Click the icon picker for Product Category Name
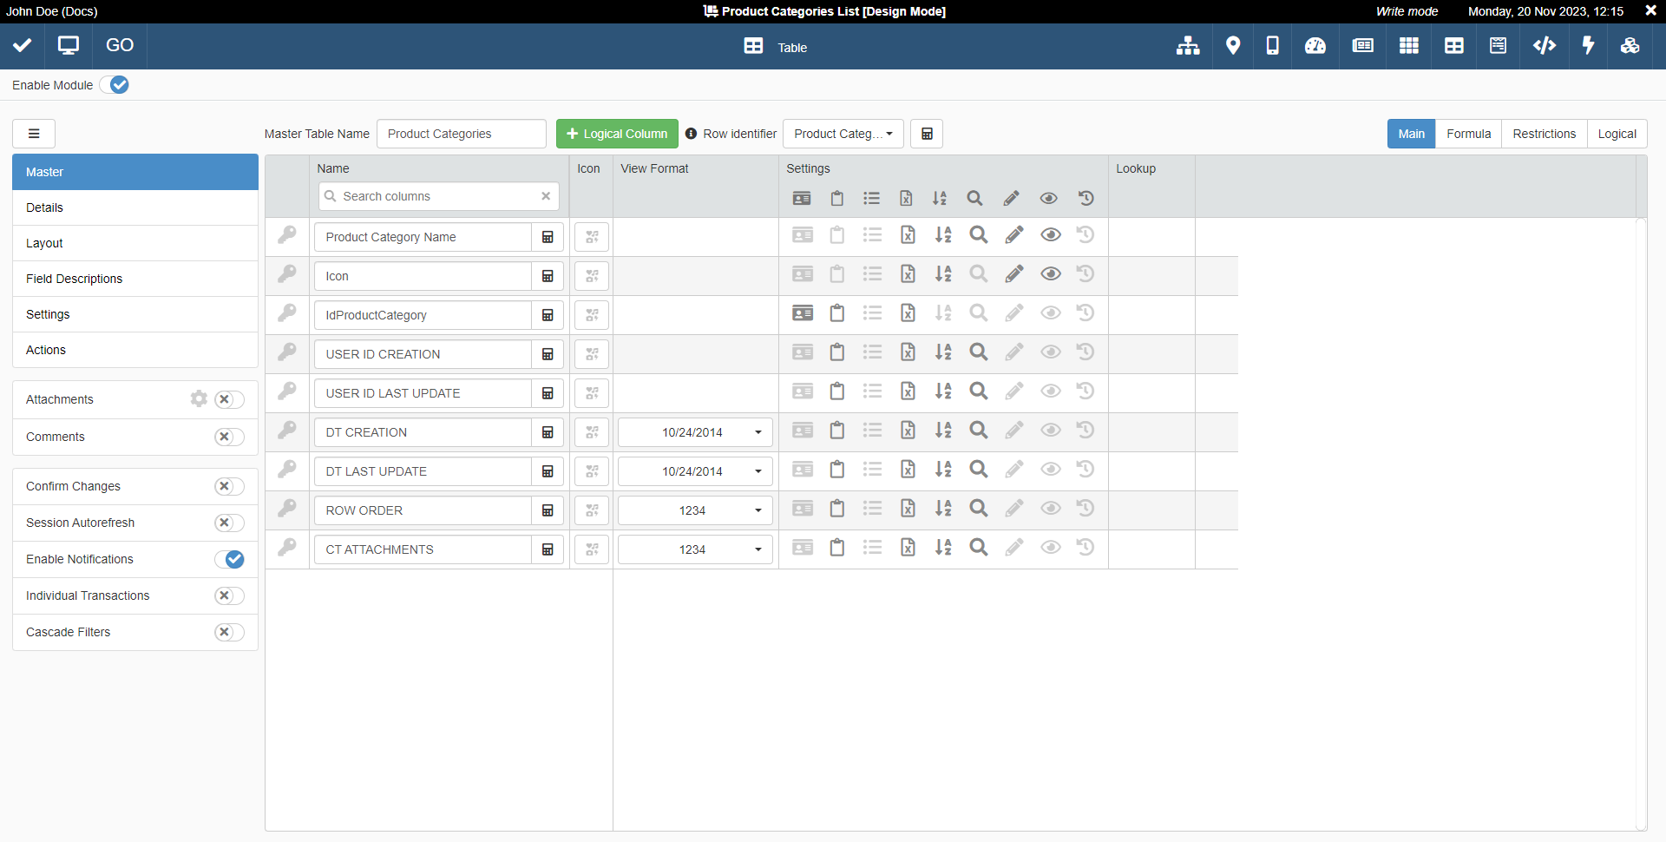 tap(592, 237)
